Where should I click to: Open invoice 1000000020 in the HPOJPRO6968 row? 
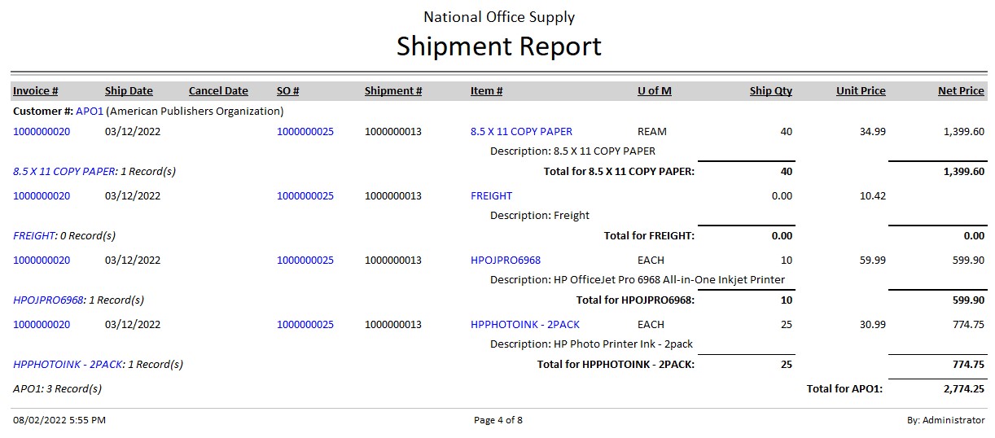[x=42, y=261]
